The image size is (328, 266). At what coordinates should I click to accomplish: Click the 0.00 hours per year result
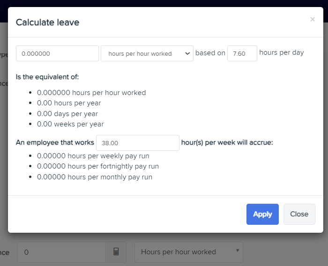[69, 103]
